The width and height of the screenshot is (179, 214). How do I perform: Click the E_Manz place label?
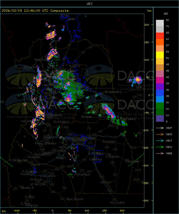pyautogui.click(x=30, y=197)
